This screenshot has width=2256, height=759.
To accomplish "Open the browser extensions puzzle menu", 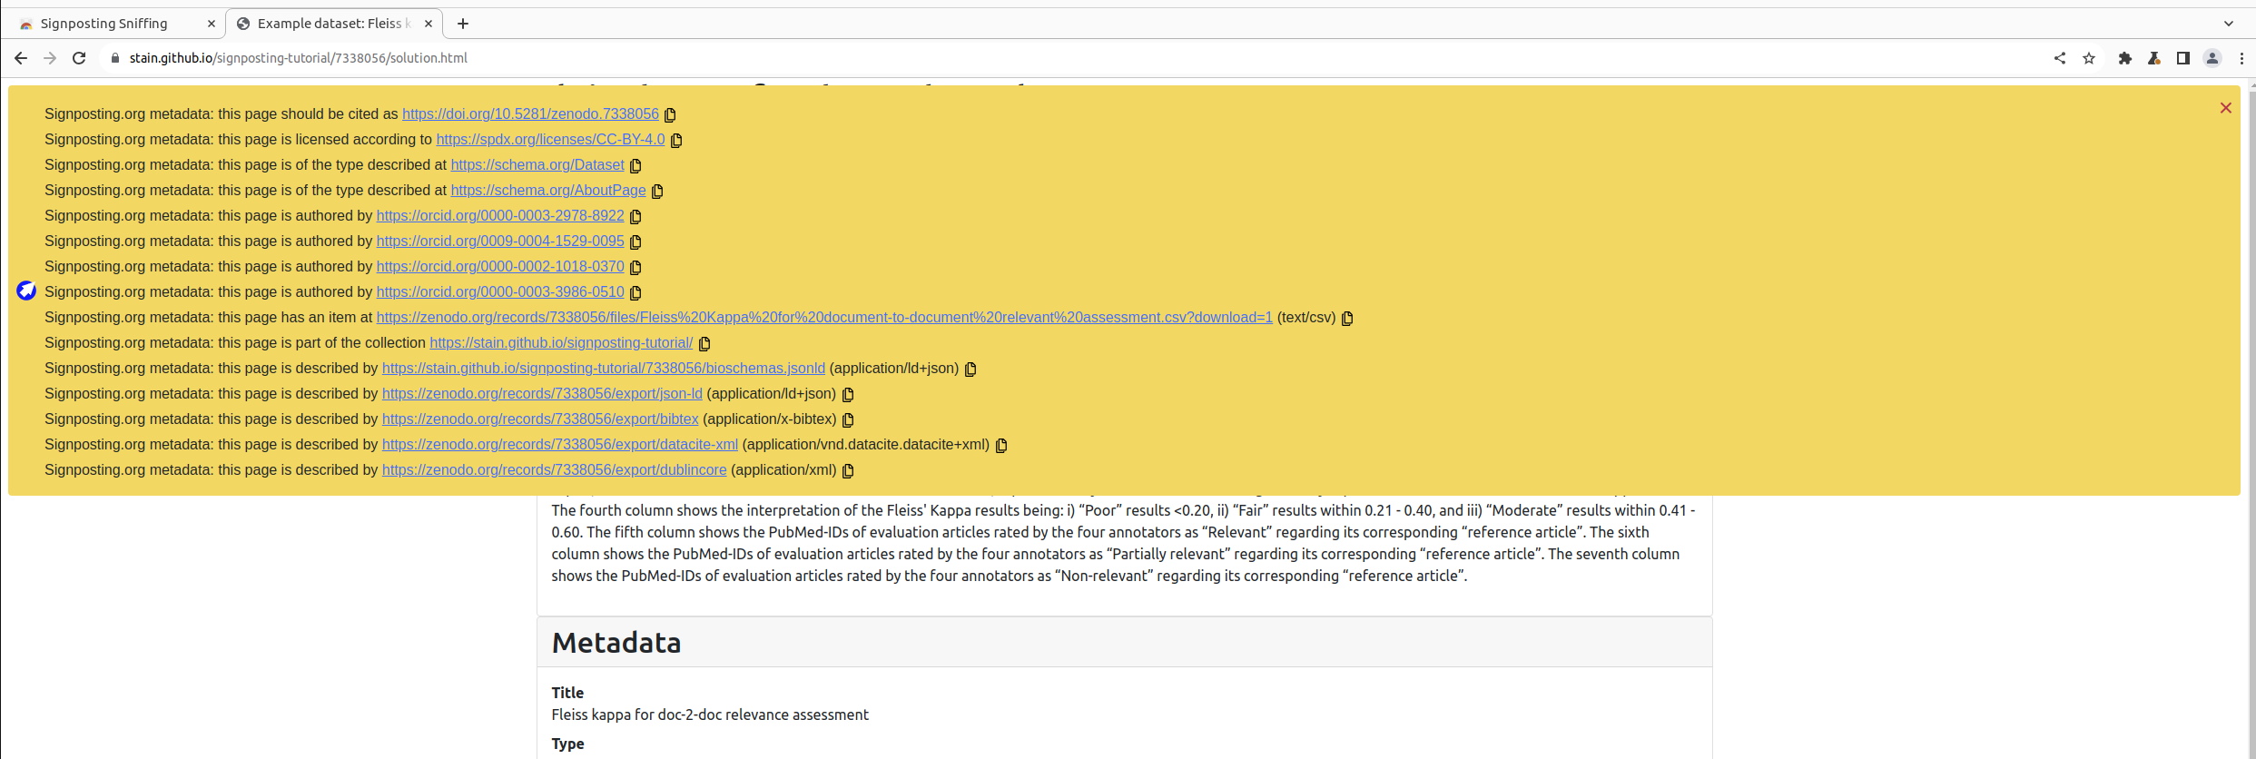I will tap(2125, 58).
